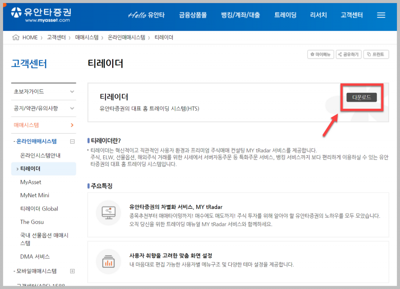Click 온라인매매시스템 in the breadcrumb
Screen dimensions: 400x289
tap(126, 37)
